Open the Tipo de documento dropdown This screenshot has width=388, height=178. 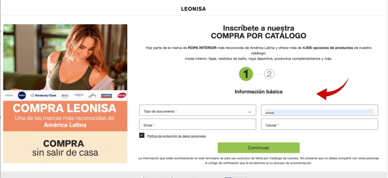tap(198, 110)
